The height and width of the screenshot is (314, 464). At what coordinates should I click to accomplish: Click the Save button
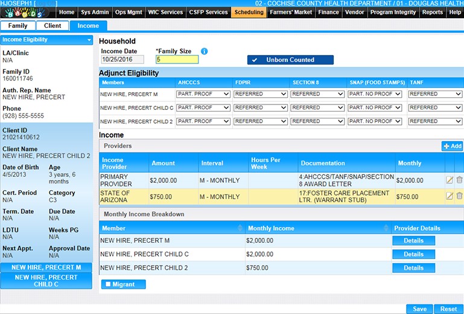pos(419,309)
